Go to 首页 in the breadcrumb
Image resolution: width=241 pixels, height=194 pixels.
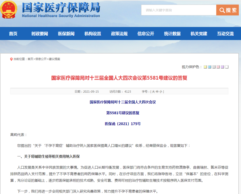tap(30, 59)
